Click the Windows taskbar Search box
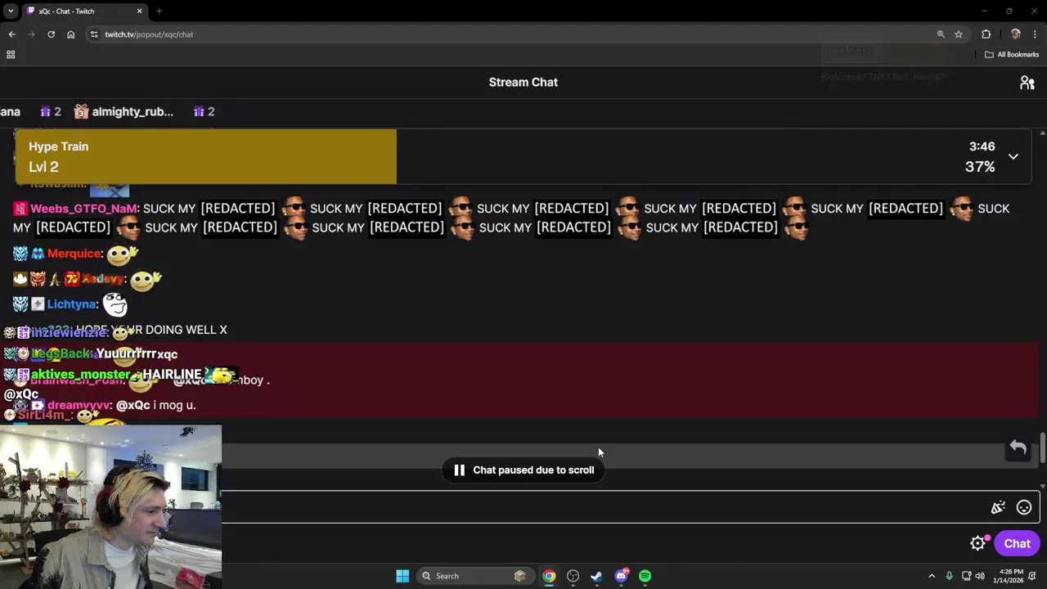Image resolution: width=1047 pixels, height=589 pixels. [474, 576]
